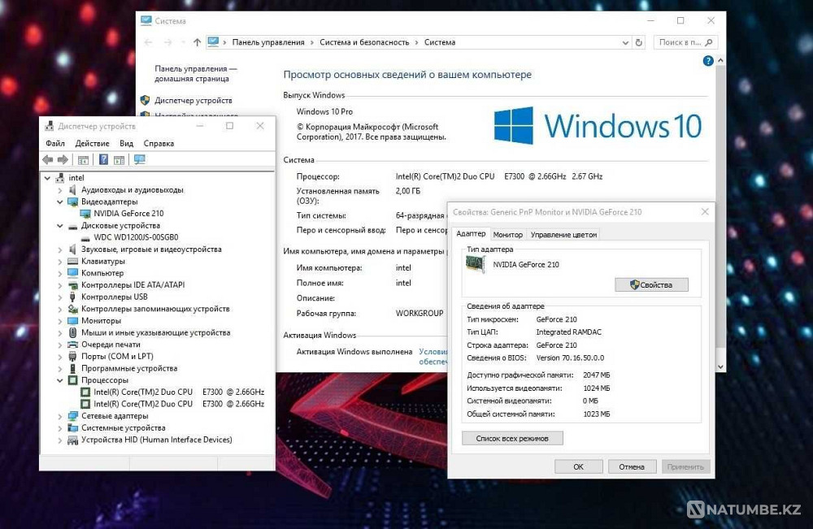Screen dimensions: 813x529
Task: Select the Device Manager help icon
Action: coord(104,159)
